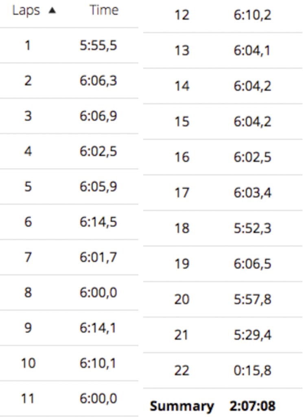Select the 6:06,3 time for lap 2
The image size is (306, 417).
coord(98,81)
